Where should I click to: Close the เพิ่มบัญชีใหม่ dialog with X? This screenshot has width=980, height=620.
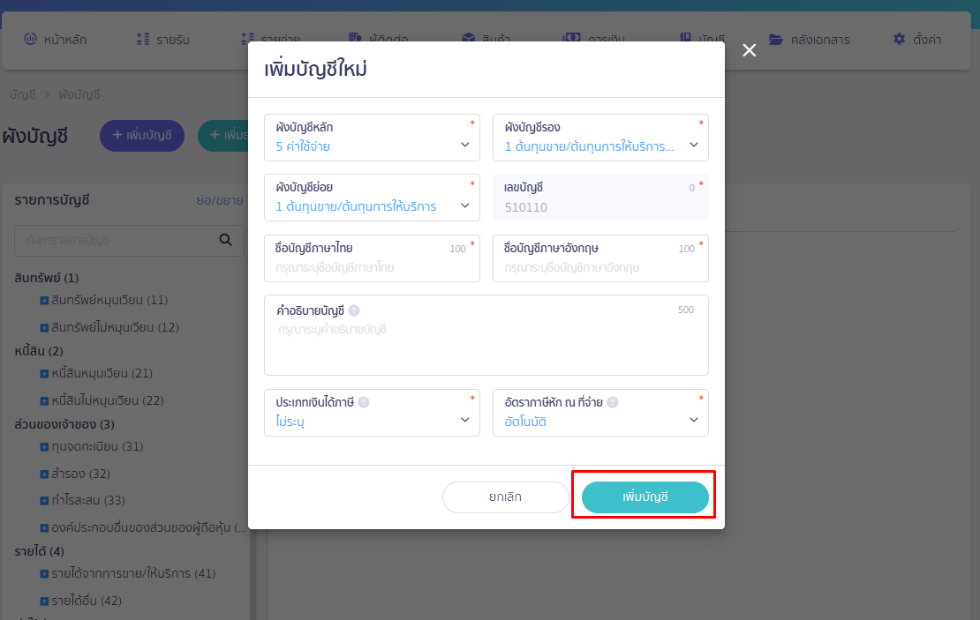[x=750, y=50]
